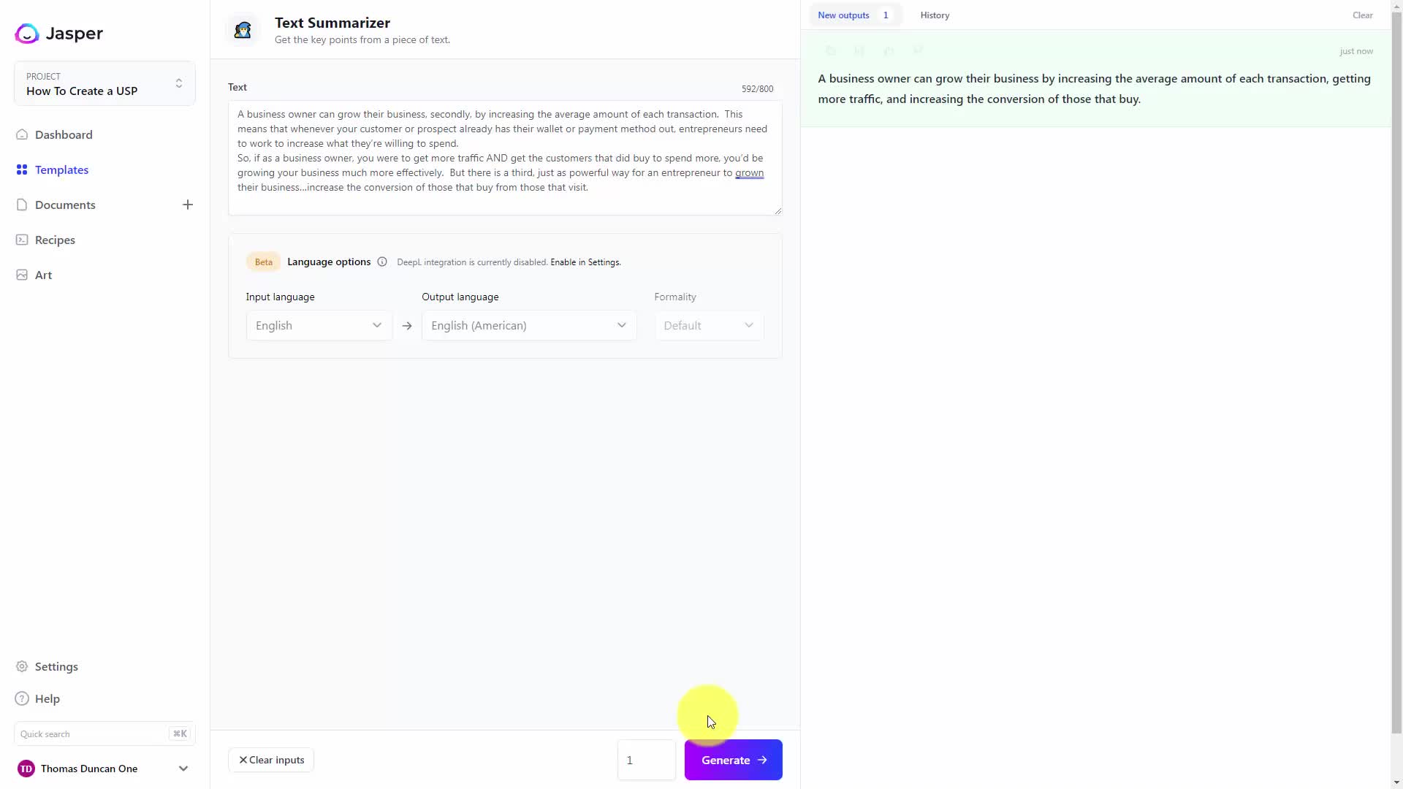
Task: Switch to the History tab
Action: 935,15
